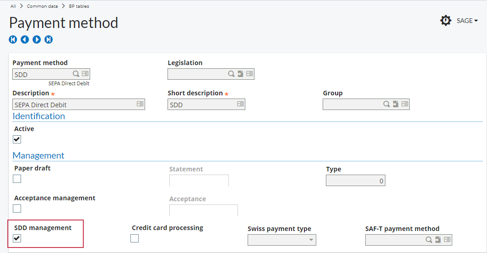Screen dimensions: 487x253
Task: Enable the Paper draft checkbox
Action: point(17,179)
